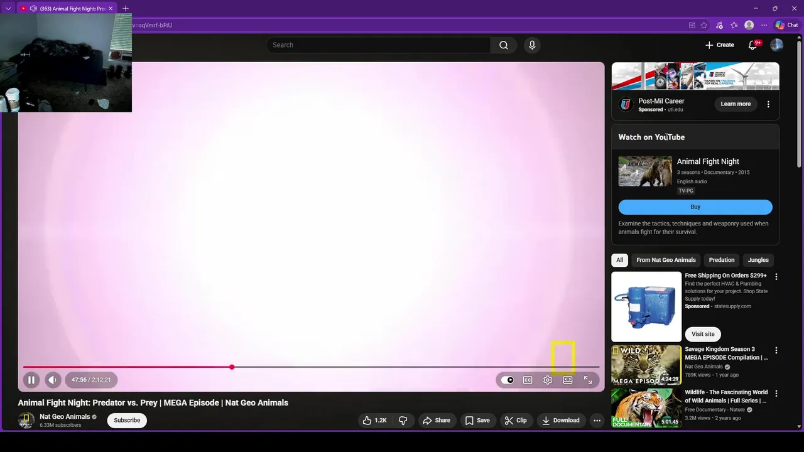This screenshot has height=452, width=804.
Task: Select the All filter chip
Action: click(x=620, y=260)
